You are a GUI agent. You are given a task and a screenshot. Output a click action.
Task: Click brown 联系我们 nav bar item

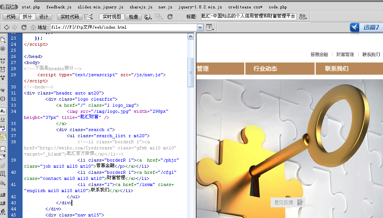tap(349, 69)
